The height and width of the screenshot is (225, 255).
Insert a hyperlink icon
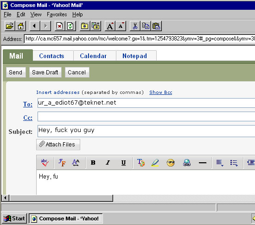[x=187, y=163]
